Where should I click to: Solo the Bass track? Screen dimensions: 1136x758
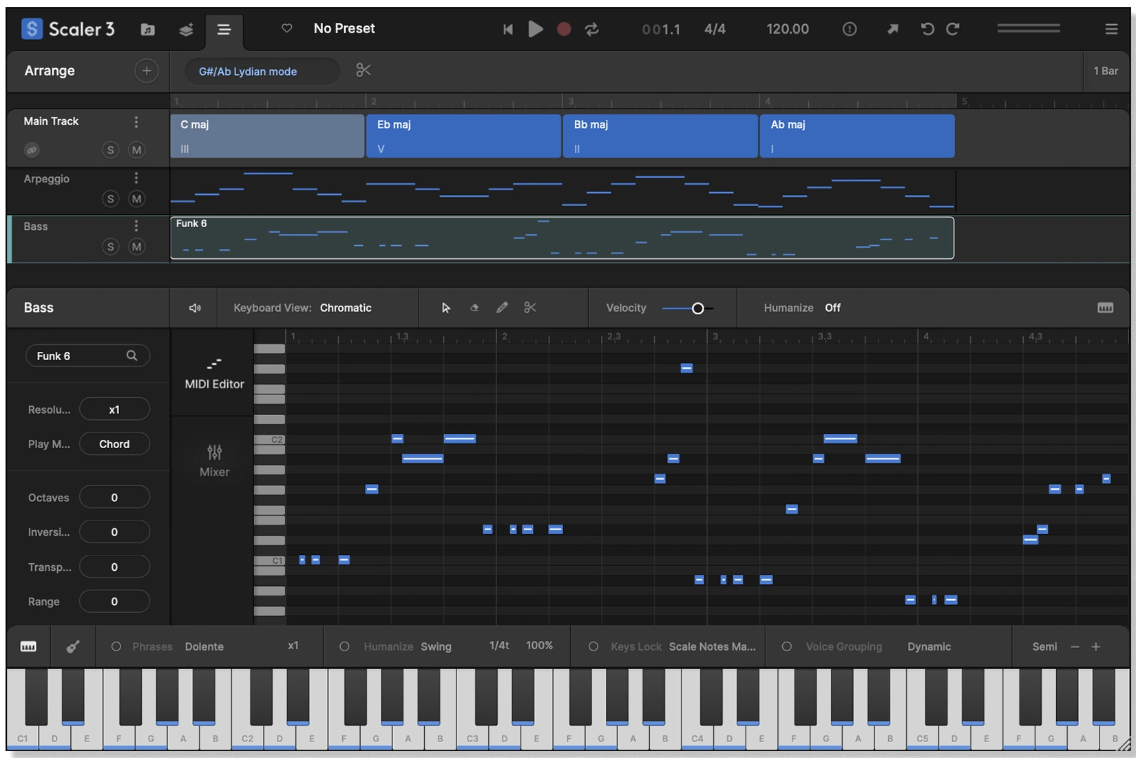[x=110, y=246]
